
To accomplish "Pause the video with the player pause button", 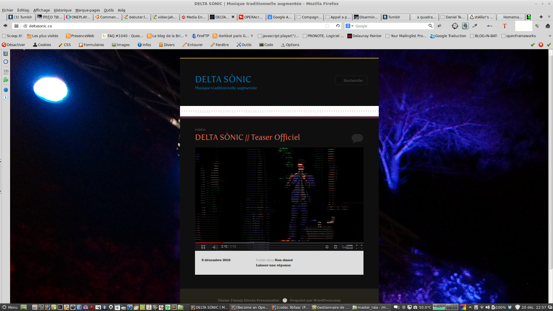I will point(203,247).
